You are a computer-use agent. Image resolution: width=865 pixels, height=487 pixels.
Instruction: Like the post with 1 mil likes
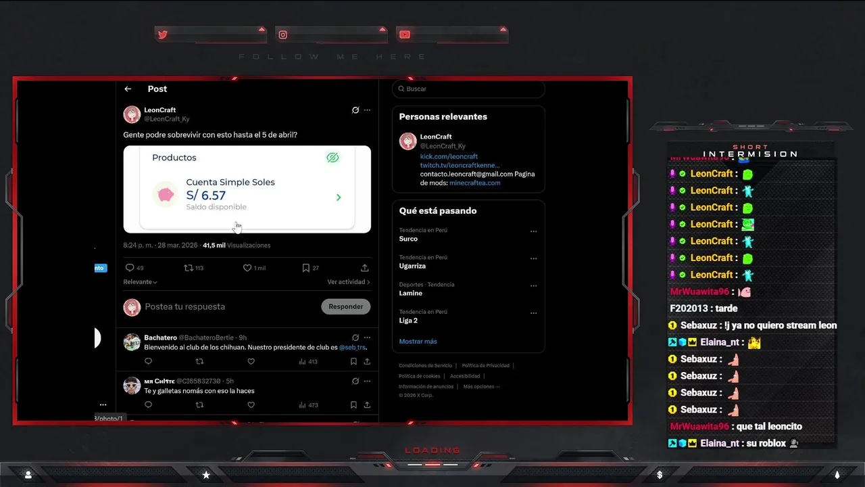[x=247, y=268]
